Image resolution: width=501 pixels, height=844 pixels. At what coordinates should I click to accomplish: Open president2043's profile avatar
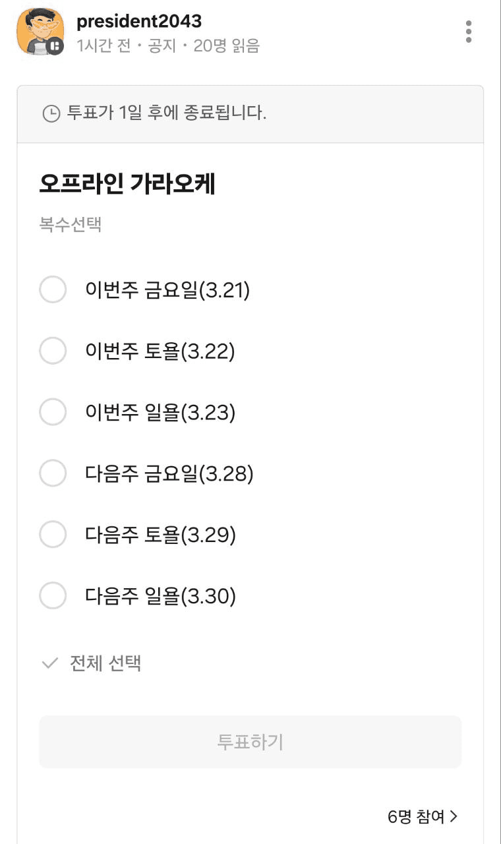pyautogui.click(x=40, y=32)
